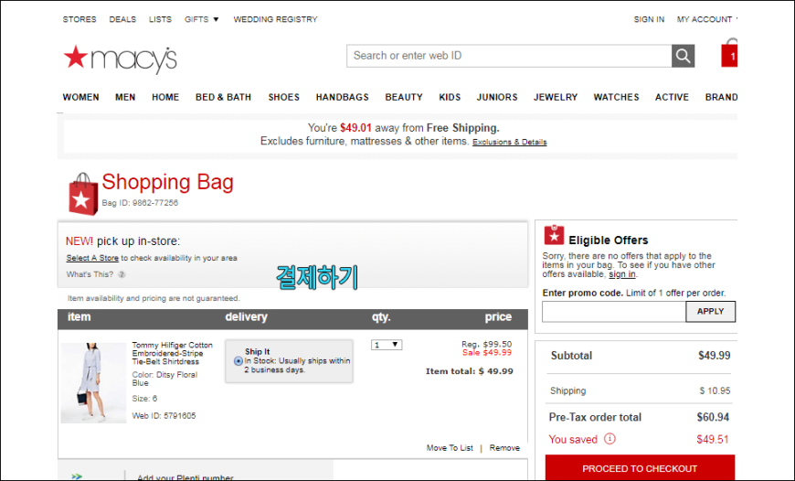Go to BEAUTY category
Image resolution: width=795 pixels, height=481 pixels.
(404, 97)
